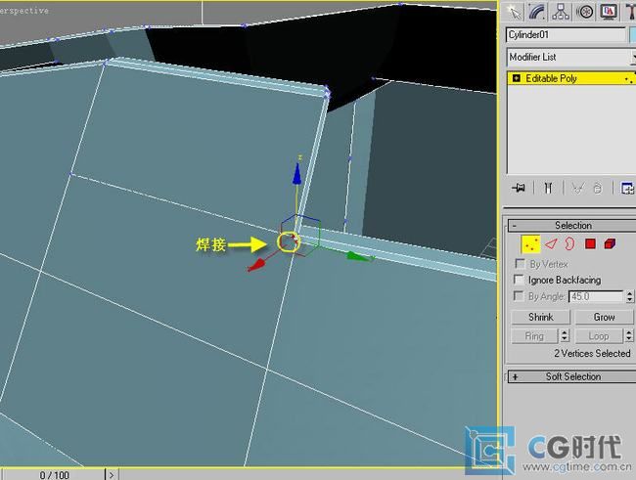Click the Pin Stack icon

point(519,188)
